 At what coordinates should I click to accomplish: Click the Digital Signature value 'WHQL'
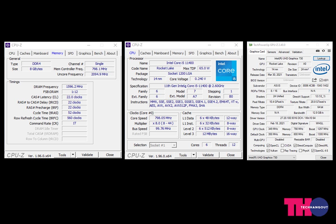point(319,123)
